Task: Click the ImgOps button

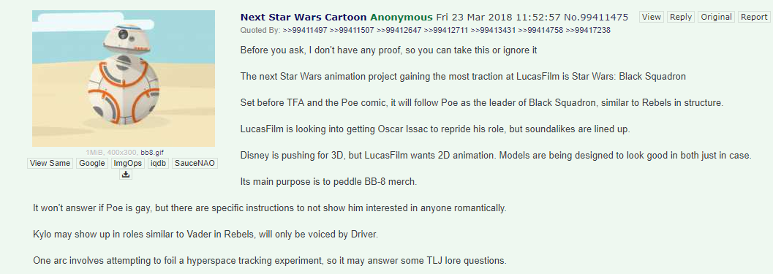Action: pyautogui.click(x=128, y=163)
